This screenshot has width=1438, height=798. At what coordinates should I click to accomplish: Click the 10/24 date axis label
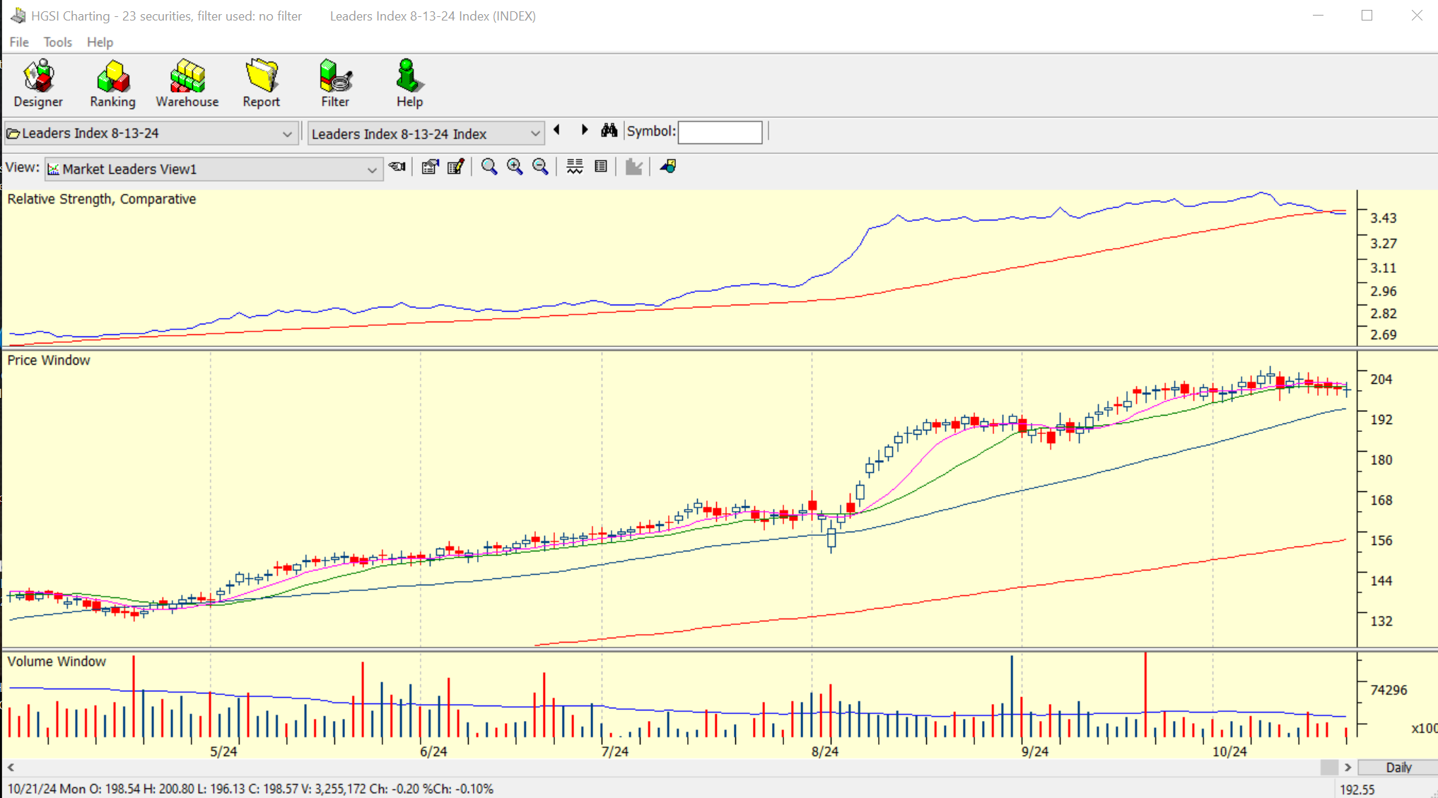click(1229, 751)
